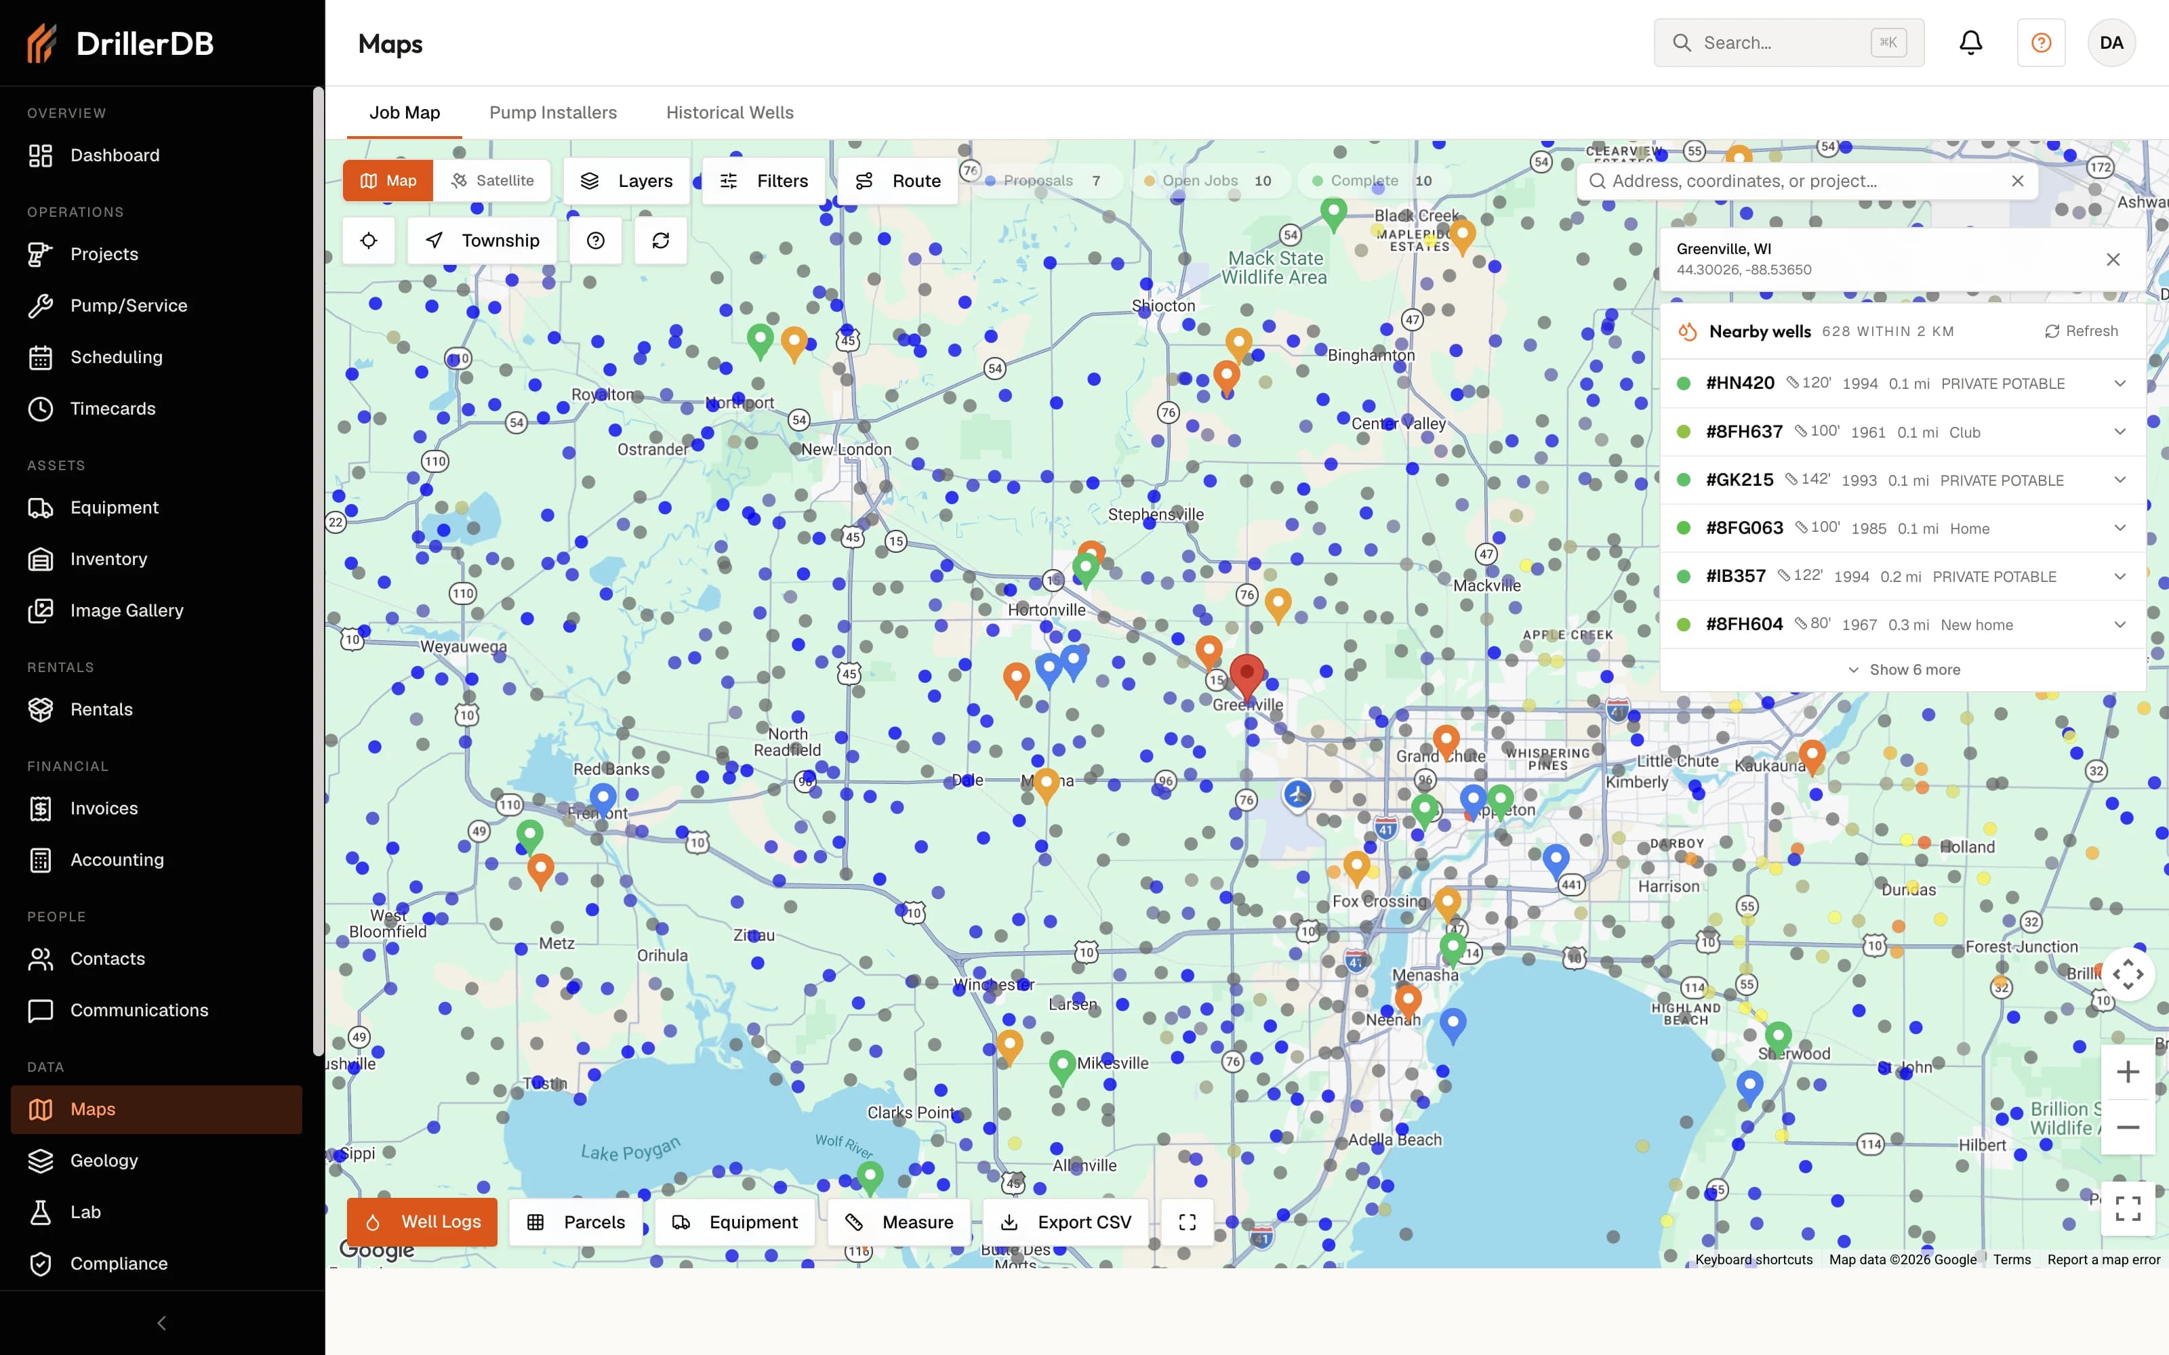Open Lab in the sidebar
Screen dimensions: 2169x1355
[x=157, y=1213]
